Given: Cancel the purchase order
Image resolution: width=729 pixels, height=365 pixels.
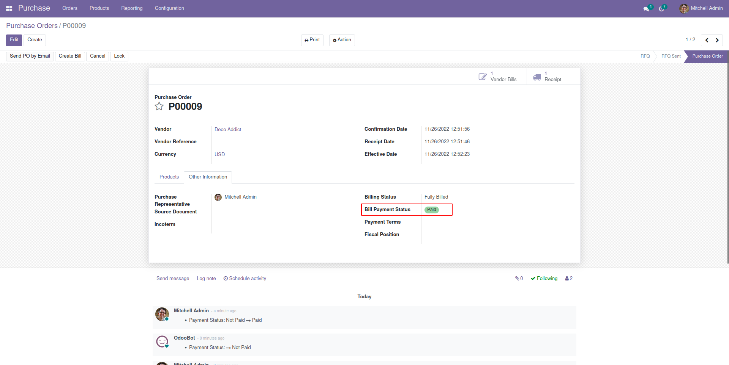Looking at the screenshot, I should 98,56.
